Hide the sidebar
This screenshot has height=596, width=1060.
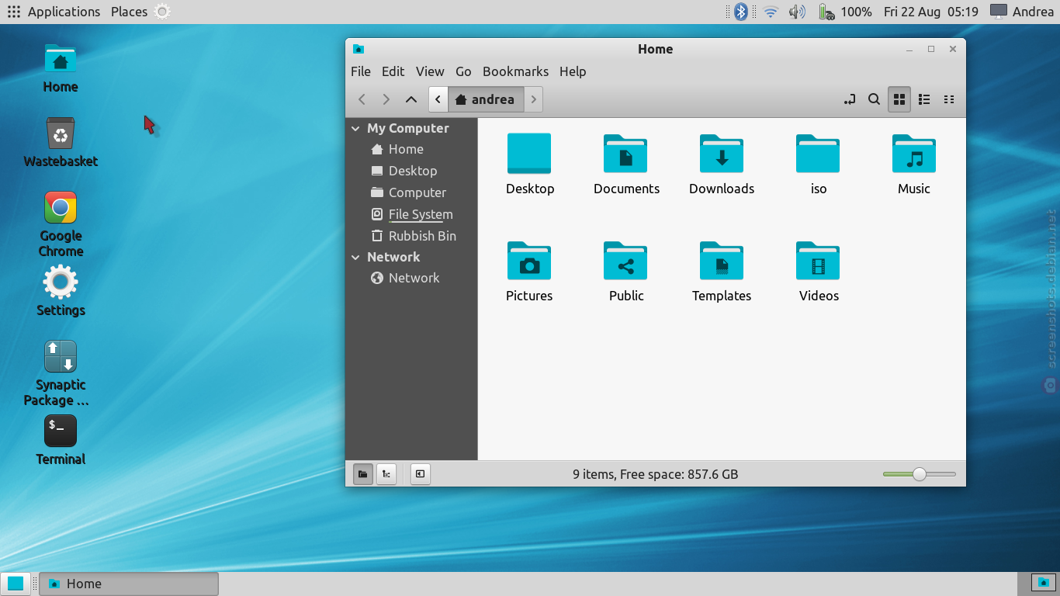420,474
